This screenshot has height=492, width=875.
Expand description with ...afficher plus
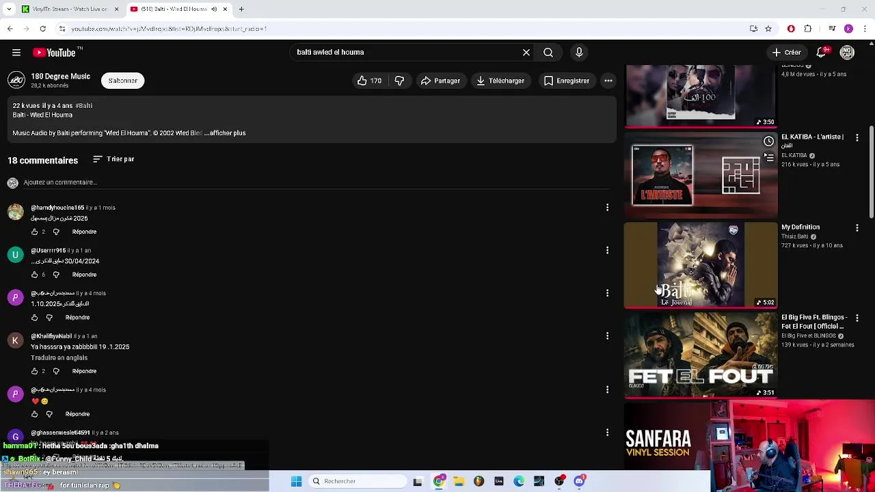coord(225,133)
